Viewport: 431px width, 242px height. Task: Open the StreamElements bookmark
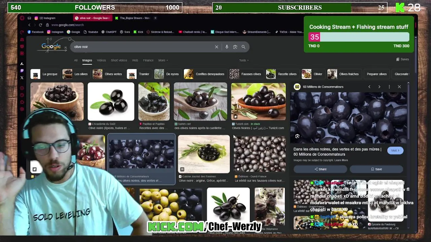tap(257, 32)
